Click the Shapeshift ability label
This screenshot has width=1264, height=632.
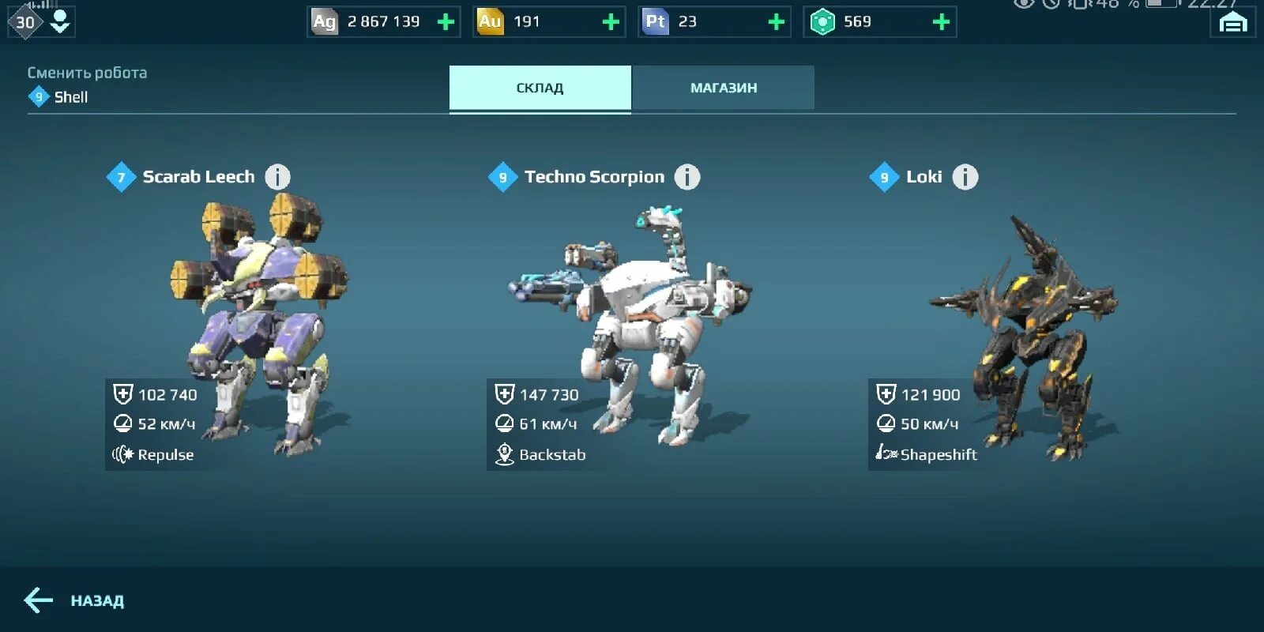[939, 455]
